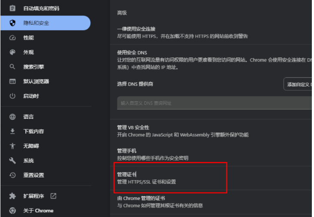Click the performance gauge icon

[12, 37]
